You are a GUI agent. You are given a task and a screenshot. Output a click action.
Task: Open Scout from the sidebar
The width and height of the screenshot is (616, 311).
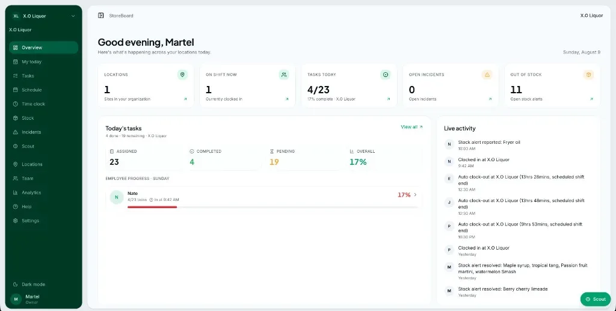coord(43,146)
